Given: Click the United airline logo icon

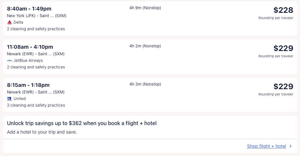Looking at the screenshot, I should (x=10, y=99).
